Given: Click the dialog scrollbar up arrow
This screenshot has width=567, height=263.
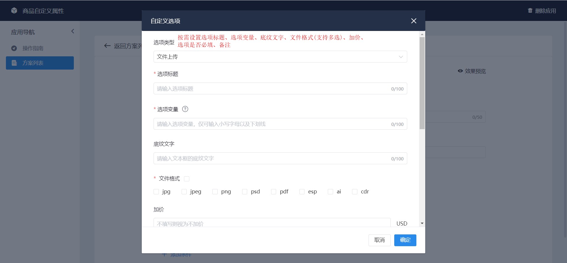Looking at the screenshot, I should point(422,34).
